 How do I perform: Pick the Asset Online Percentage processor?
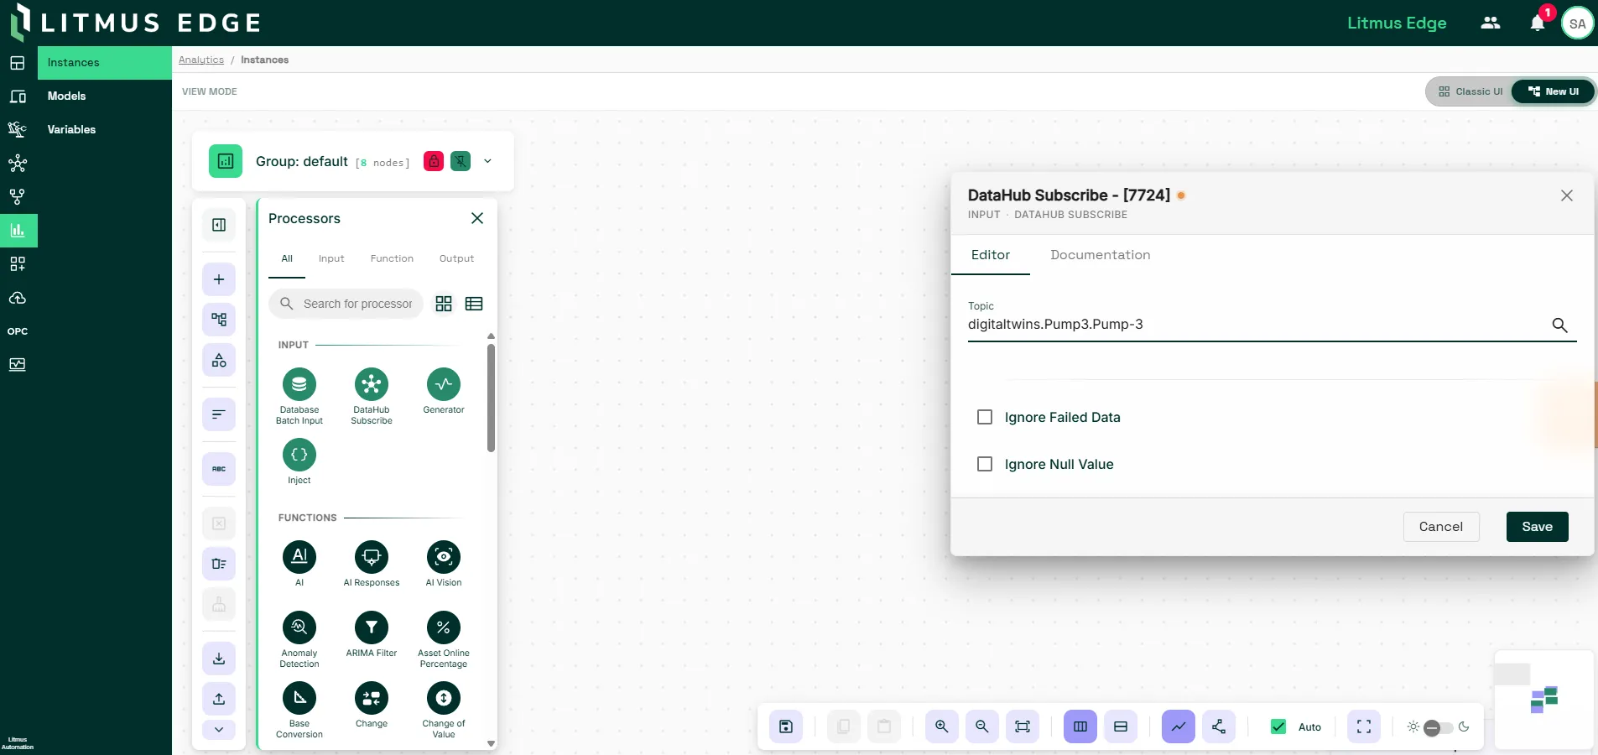444,627
